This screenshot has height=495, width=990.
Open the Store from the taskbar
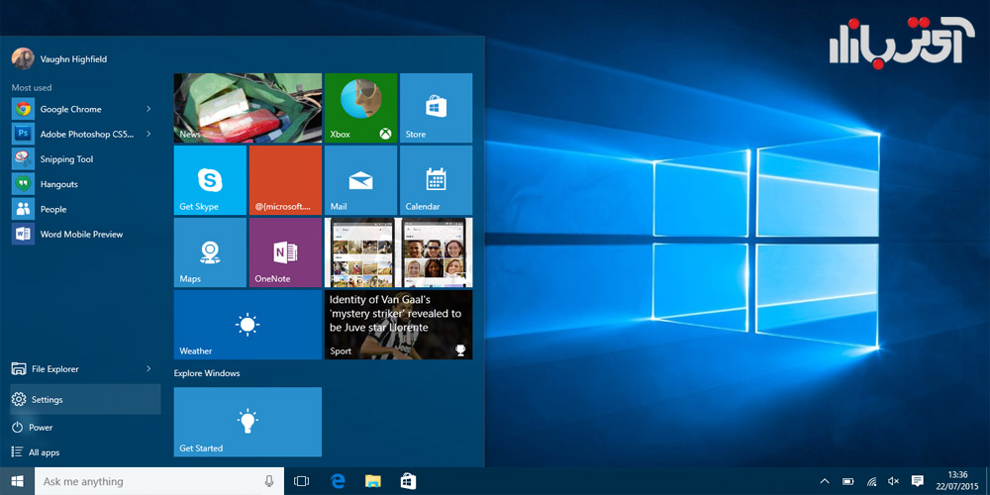coord(409,481)
